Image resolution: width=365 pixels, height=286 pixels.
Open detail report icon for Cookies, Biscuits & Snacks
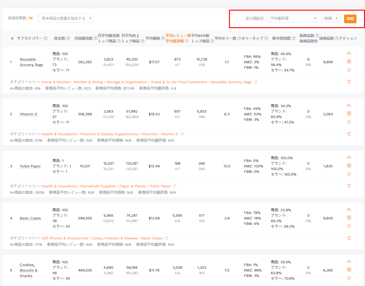(x=349, y=270)
